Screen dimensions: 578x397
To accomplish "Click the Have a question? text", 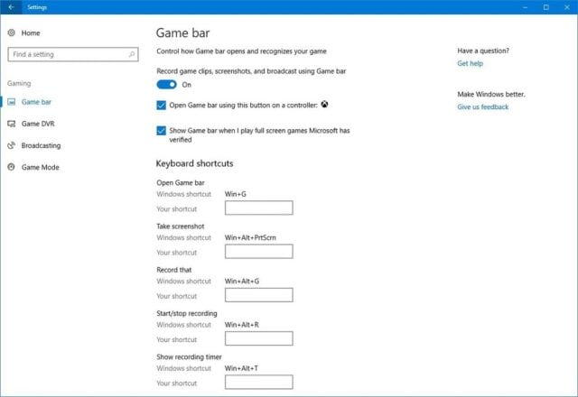I will tap(483, 51).
